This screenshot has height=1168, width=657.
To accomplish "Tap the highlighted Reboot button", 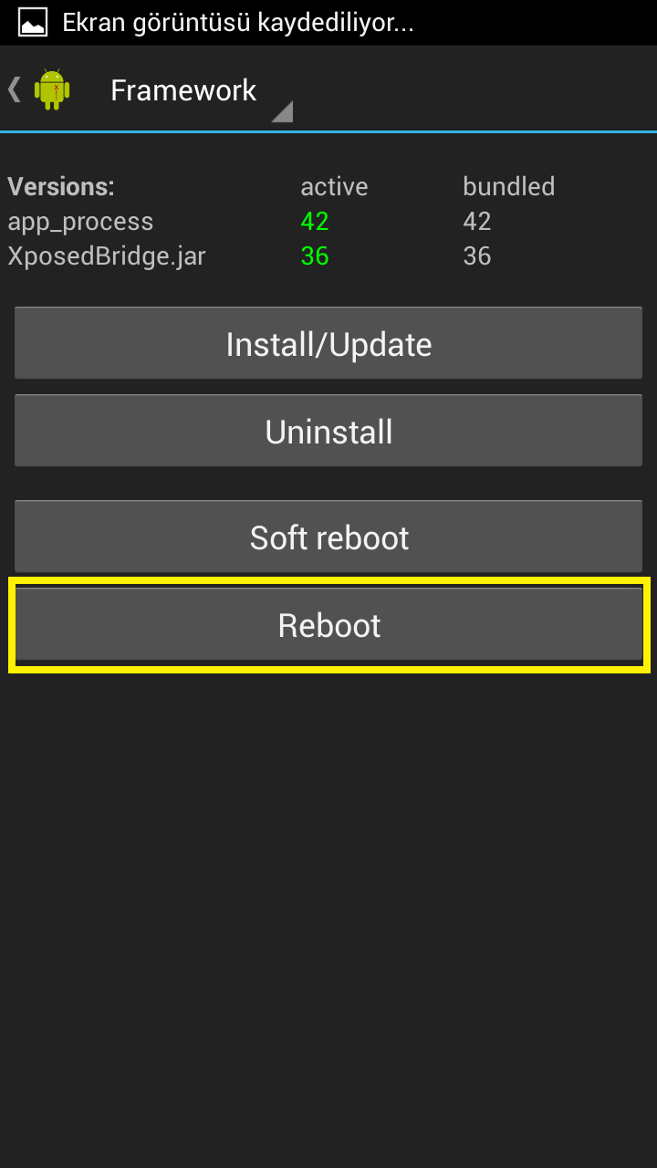I will [x=328, y=625].
